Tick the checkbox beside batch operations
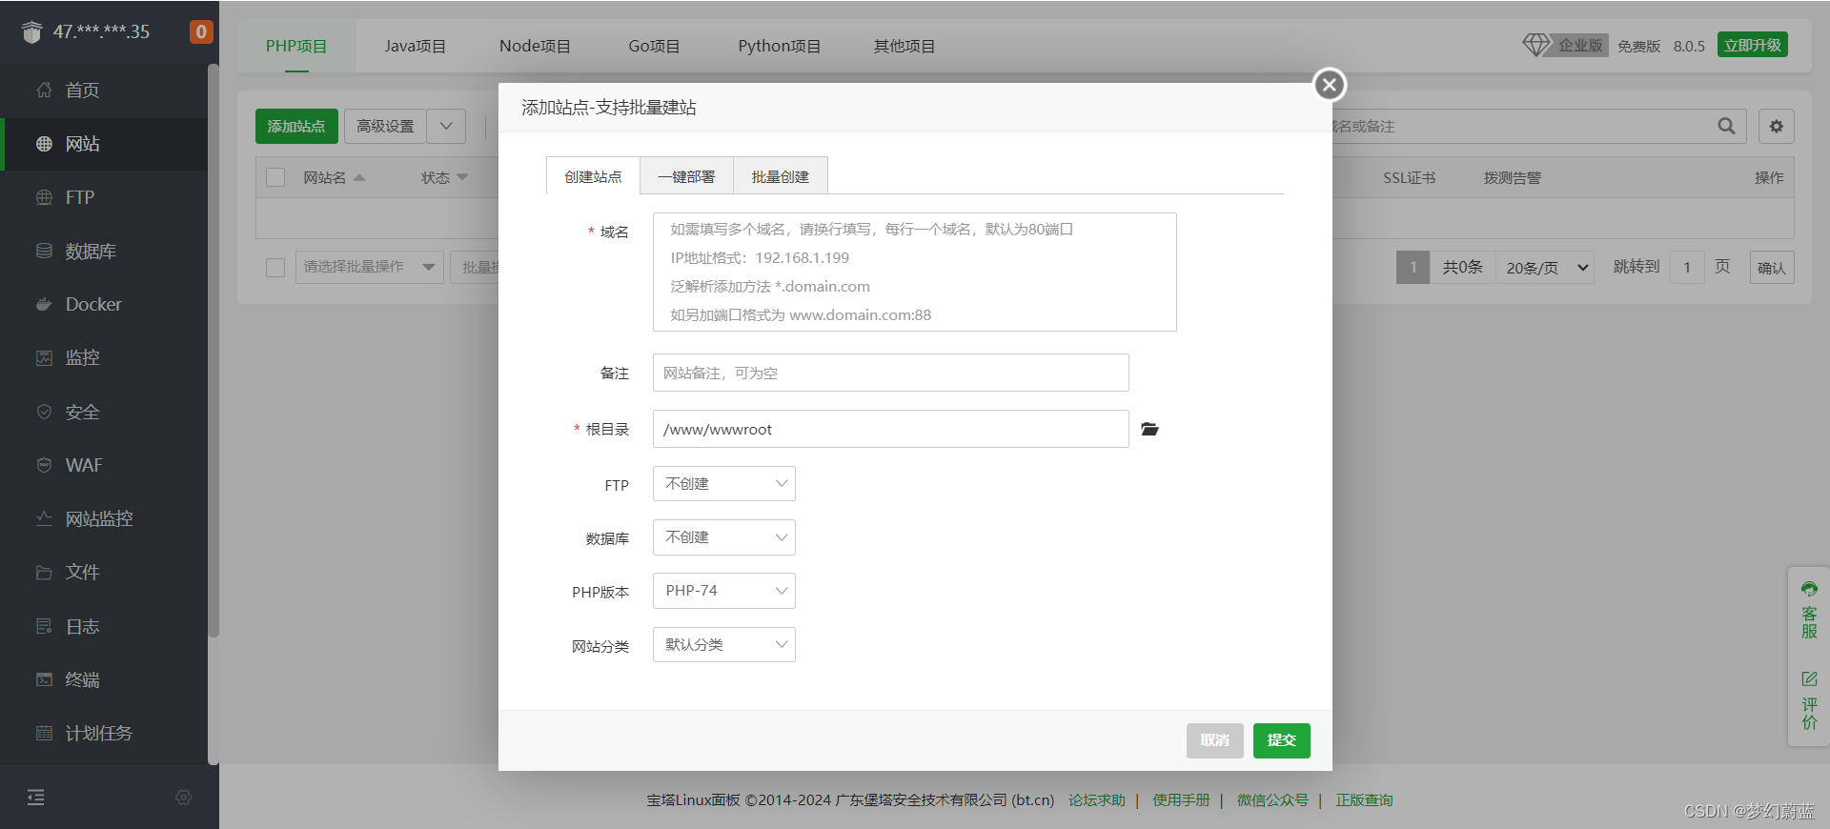 point(275,267)
